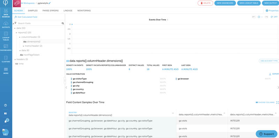279x138 pixels.
Task: Select the time field in tree
Action: (19, 64)
